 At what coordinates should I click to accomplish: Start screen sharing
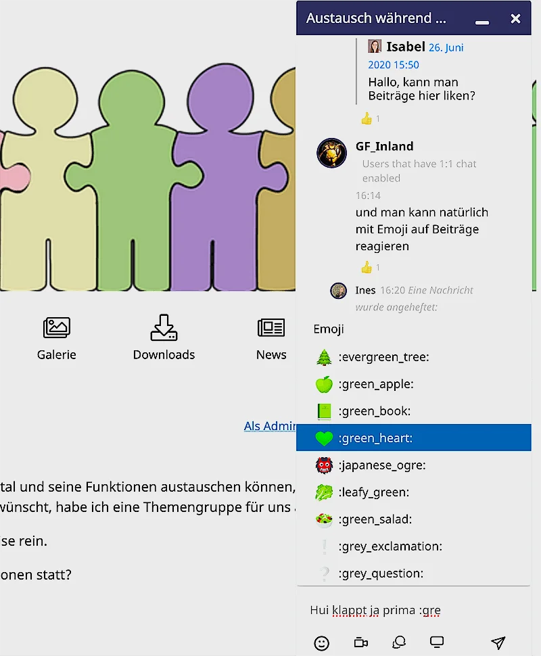click(436, 643)
